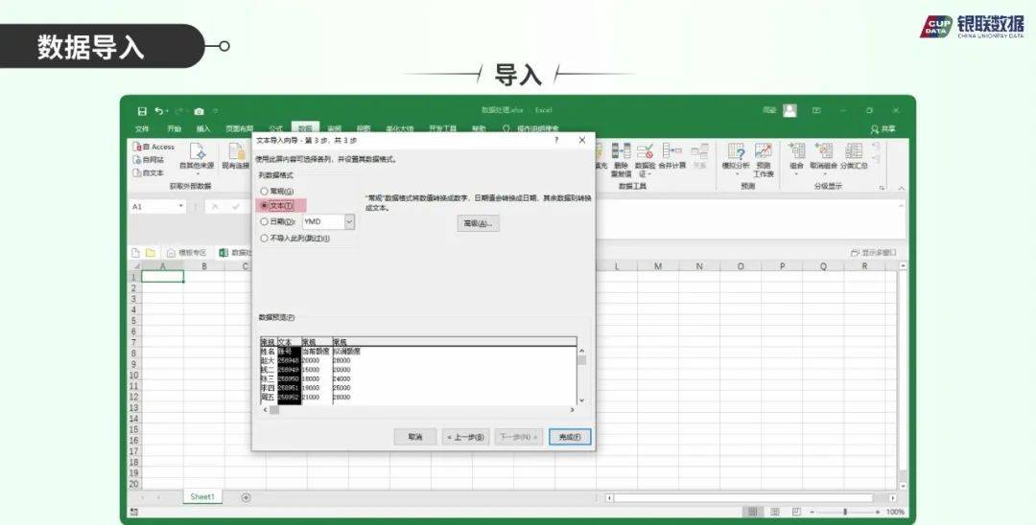The image size is (1036, 525).
Task: Select the Sheet1 worksheet tab
Action: point(202,496)
